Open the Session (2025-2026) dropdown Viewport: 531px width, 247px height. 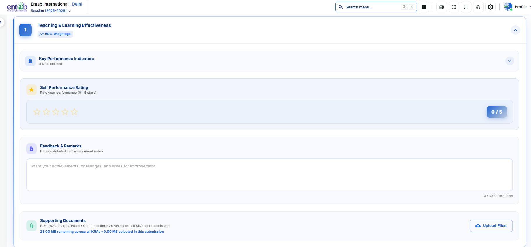(x=51, y=11)
